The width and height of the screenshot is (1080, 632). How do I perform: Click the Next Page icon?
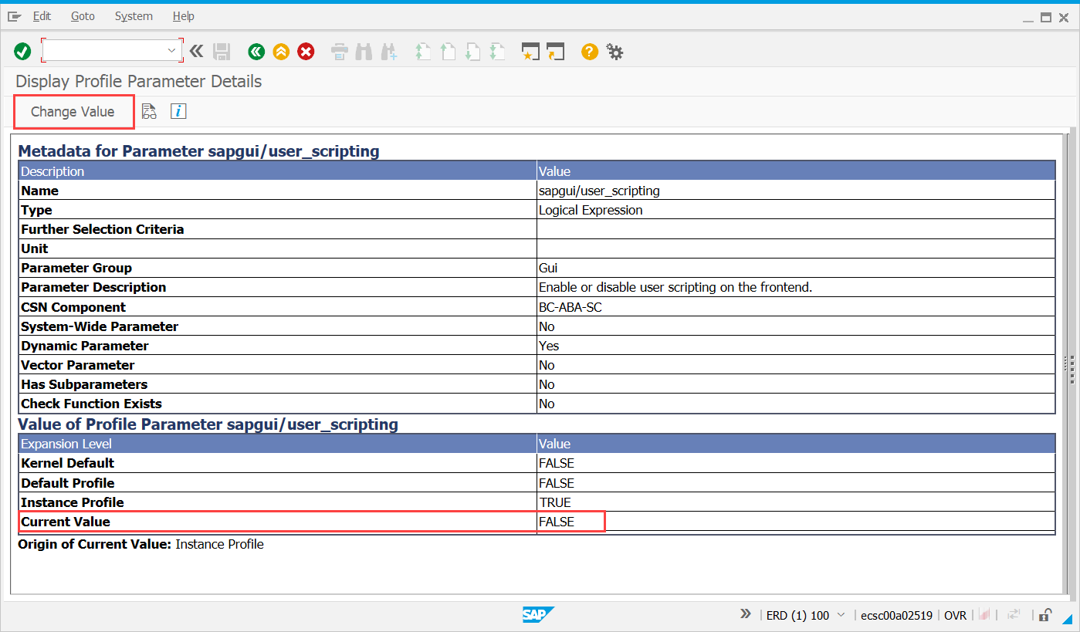[x=472, y=52]
